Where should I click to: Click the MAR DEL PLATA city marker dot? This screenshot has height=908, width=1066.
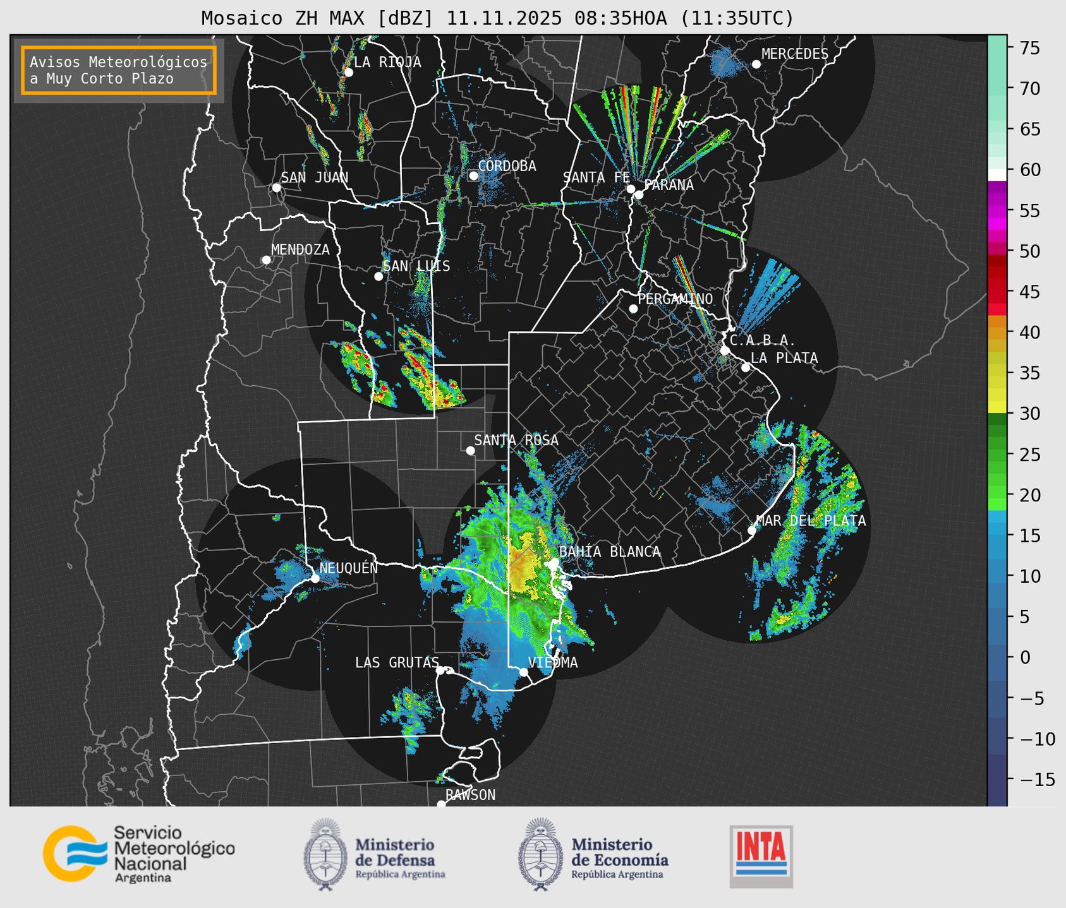coord(752,530)
